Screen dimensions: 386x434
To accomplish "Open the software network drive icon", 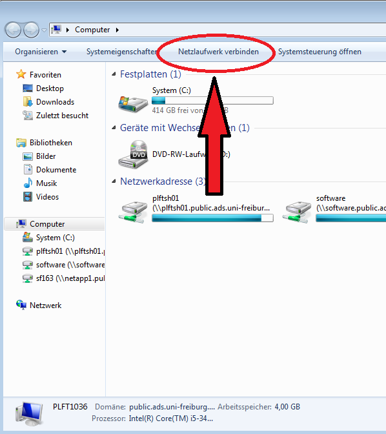I will [297, 212].
